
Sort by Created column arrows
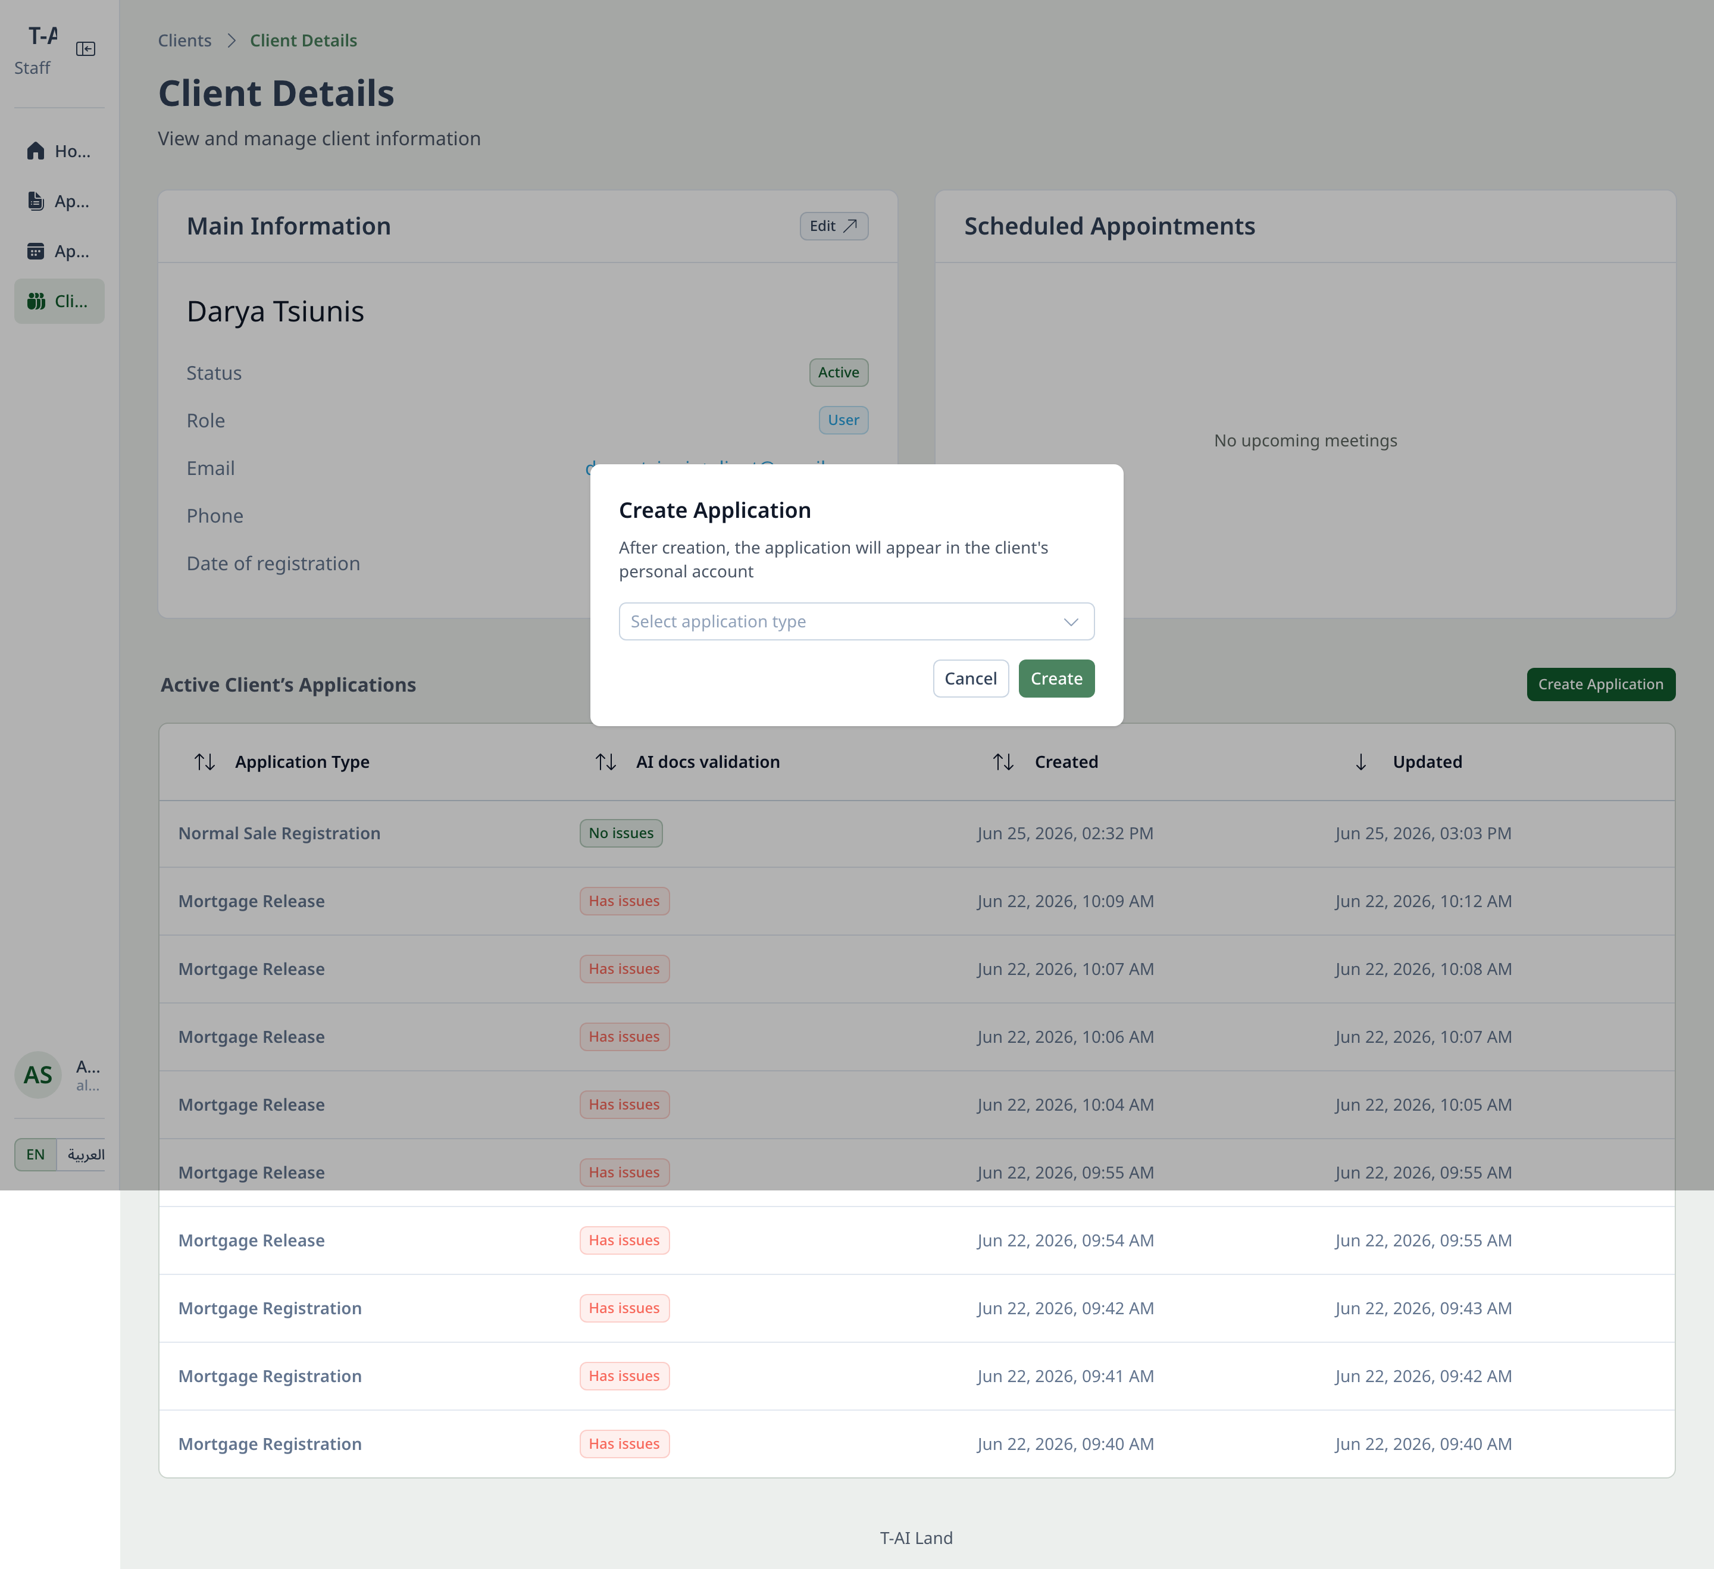point(1003,762)
